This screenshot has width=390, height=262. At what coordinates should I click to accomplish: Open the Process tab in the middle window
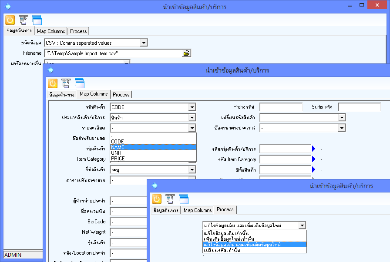click(x=121, y=94)
